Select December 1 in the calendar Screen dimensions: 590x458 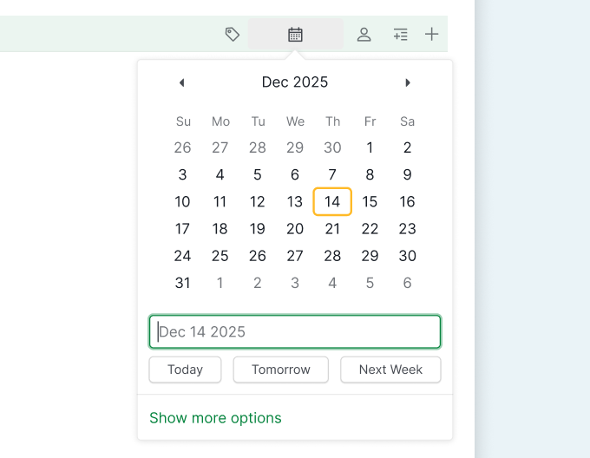(x=370, y=148)
